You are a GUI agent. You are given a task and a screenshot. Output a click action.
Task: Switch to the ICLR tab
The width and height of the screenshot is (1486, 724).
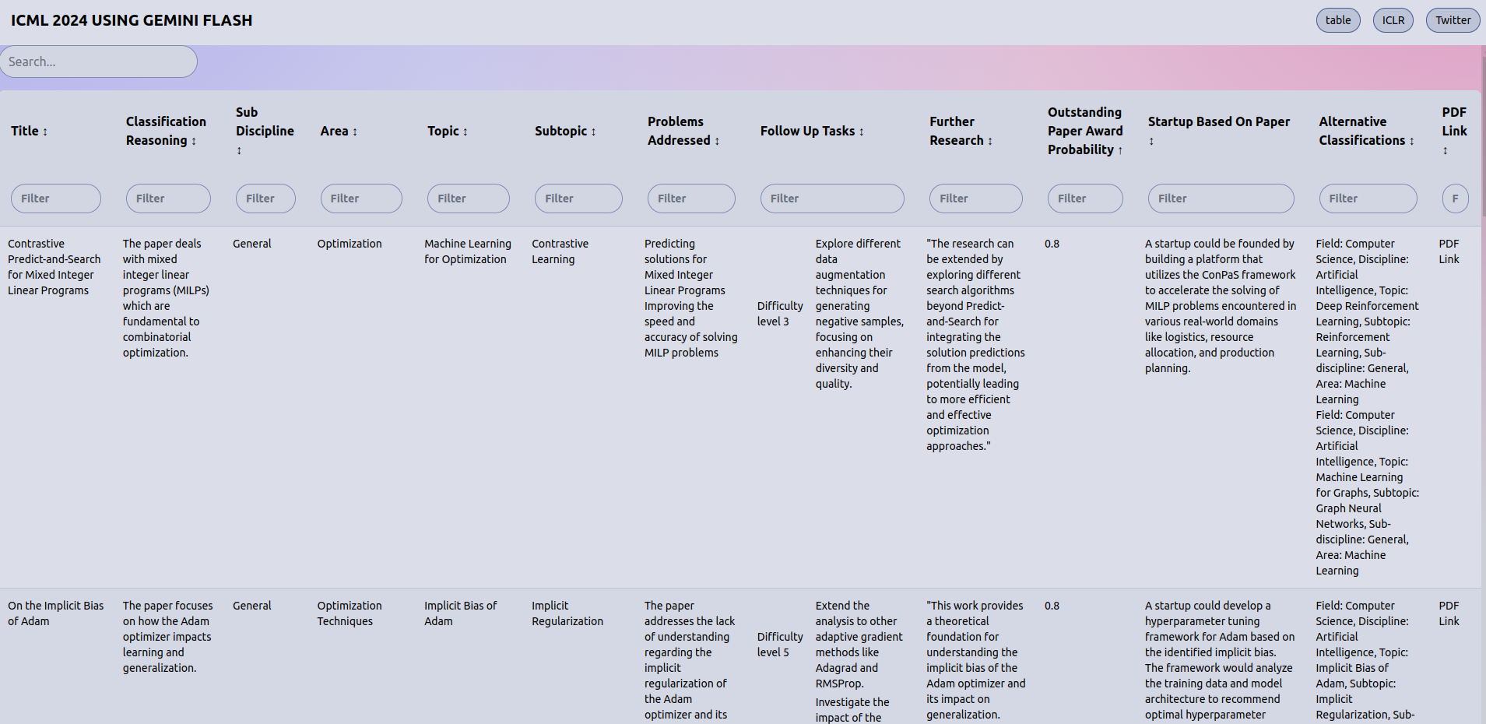pos(1393,20)
